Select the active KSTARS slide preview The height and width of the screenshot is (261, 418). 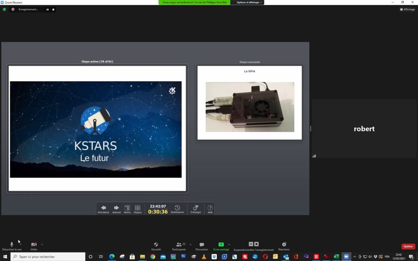click(97, 128)
